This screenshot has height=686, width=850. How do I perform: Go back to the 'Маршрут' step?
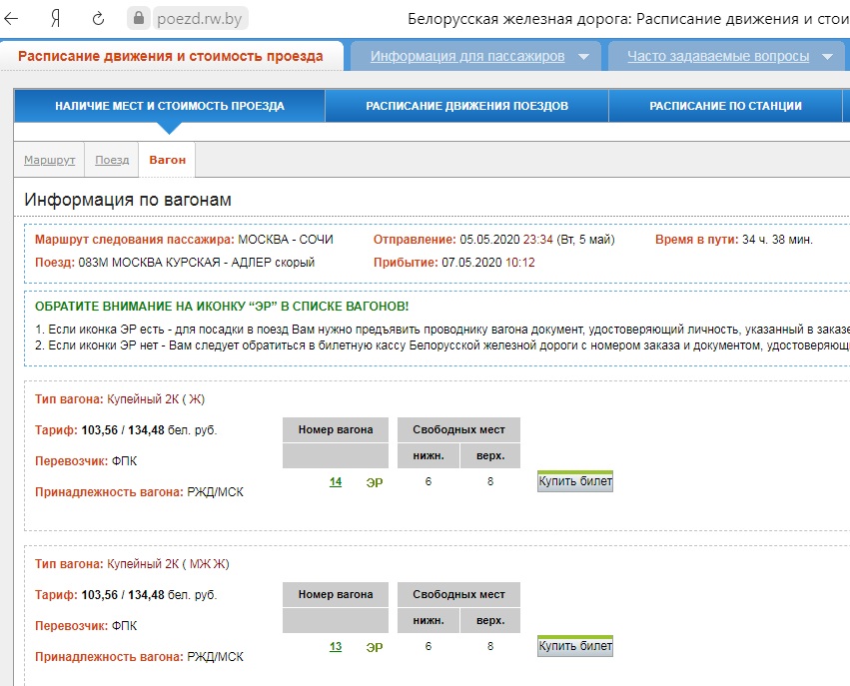(x=50, y=160)
